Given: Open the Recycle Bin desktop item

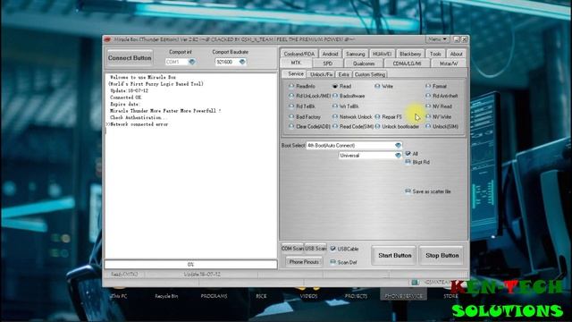Looking at the screenshot, I should (x=166, y=296).
